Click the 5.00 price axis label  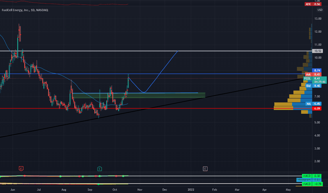pyautogui.click(x=317, y=122)
